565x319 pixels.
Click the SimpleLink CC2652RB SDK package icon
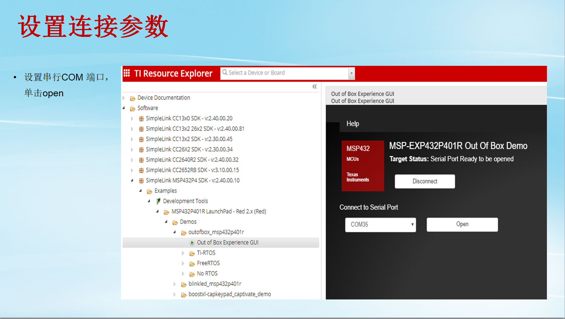pyautogui.click(x=141, y=170)
